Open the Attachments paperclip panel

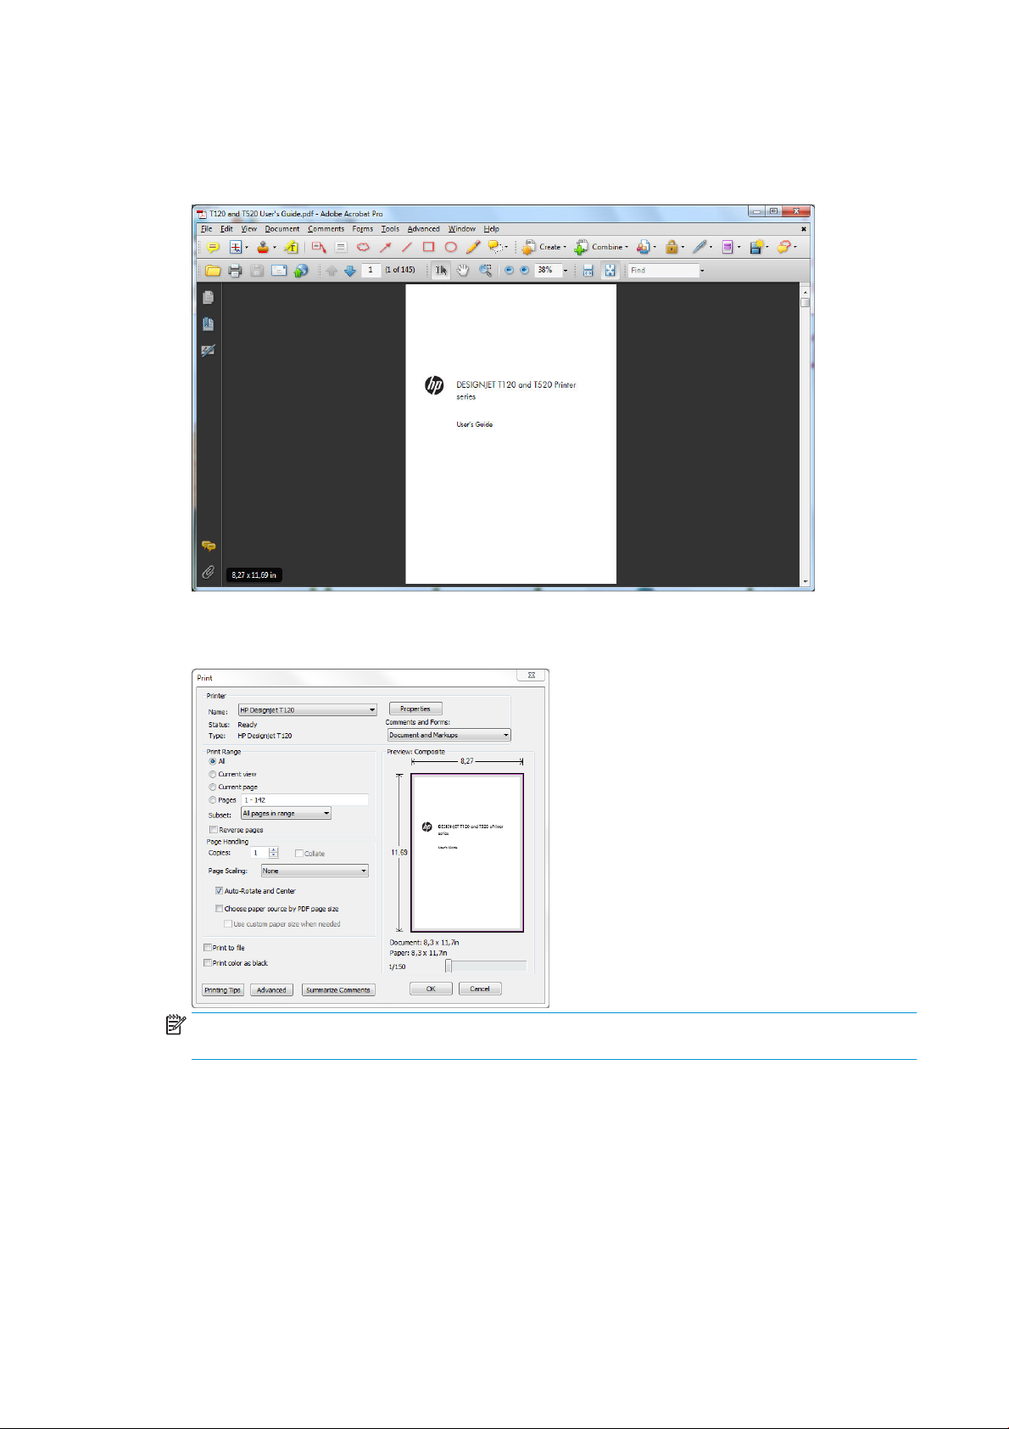click(x=208, y=572)
